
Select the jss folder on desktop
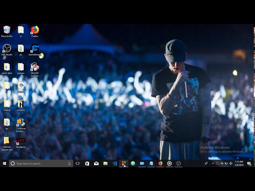pos(21,50)
